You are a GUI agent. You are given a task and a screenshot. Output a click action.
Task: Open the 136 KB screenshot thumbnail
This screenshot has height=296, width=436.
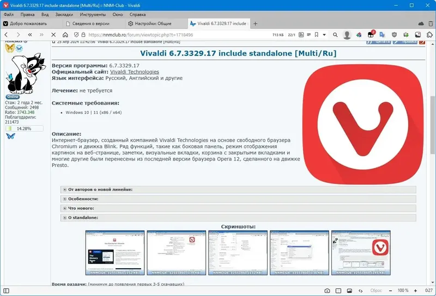click(299, 252)
